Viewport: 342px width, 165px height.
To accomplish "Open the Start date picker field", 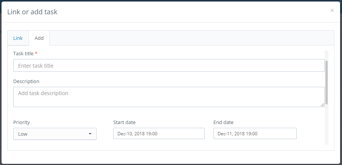I will (x=159, y=133).
